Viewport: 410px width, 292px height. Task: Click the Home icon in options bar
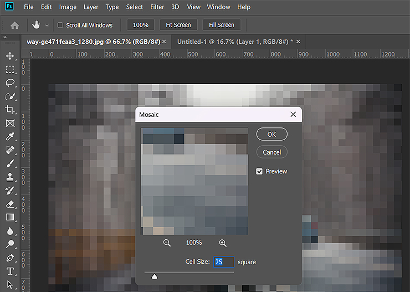click(14, 25)
